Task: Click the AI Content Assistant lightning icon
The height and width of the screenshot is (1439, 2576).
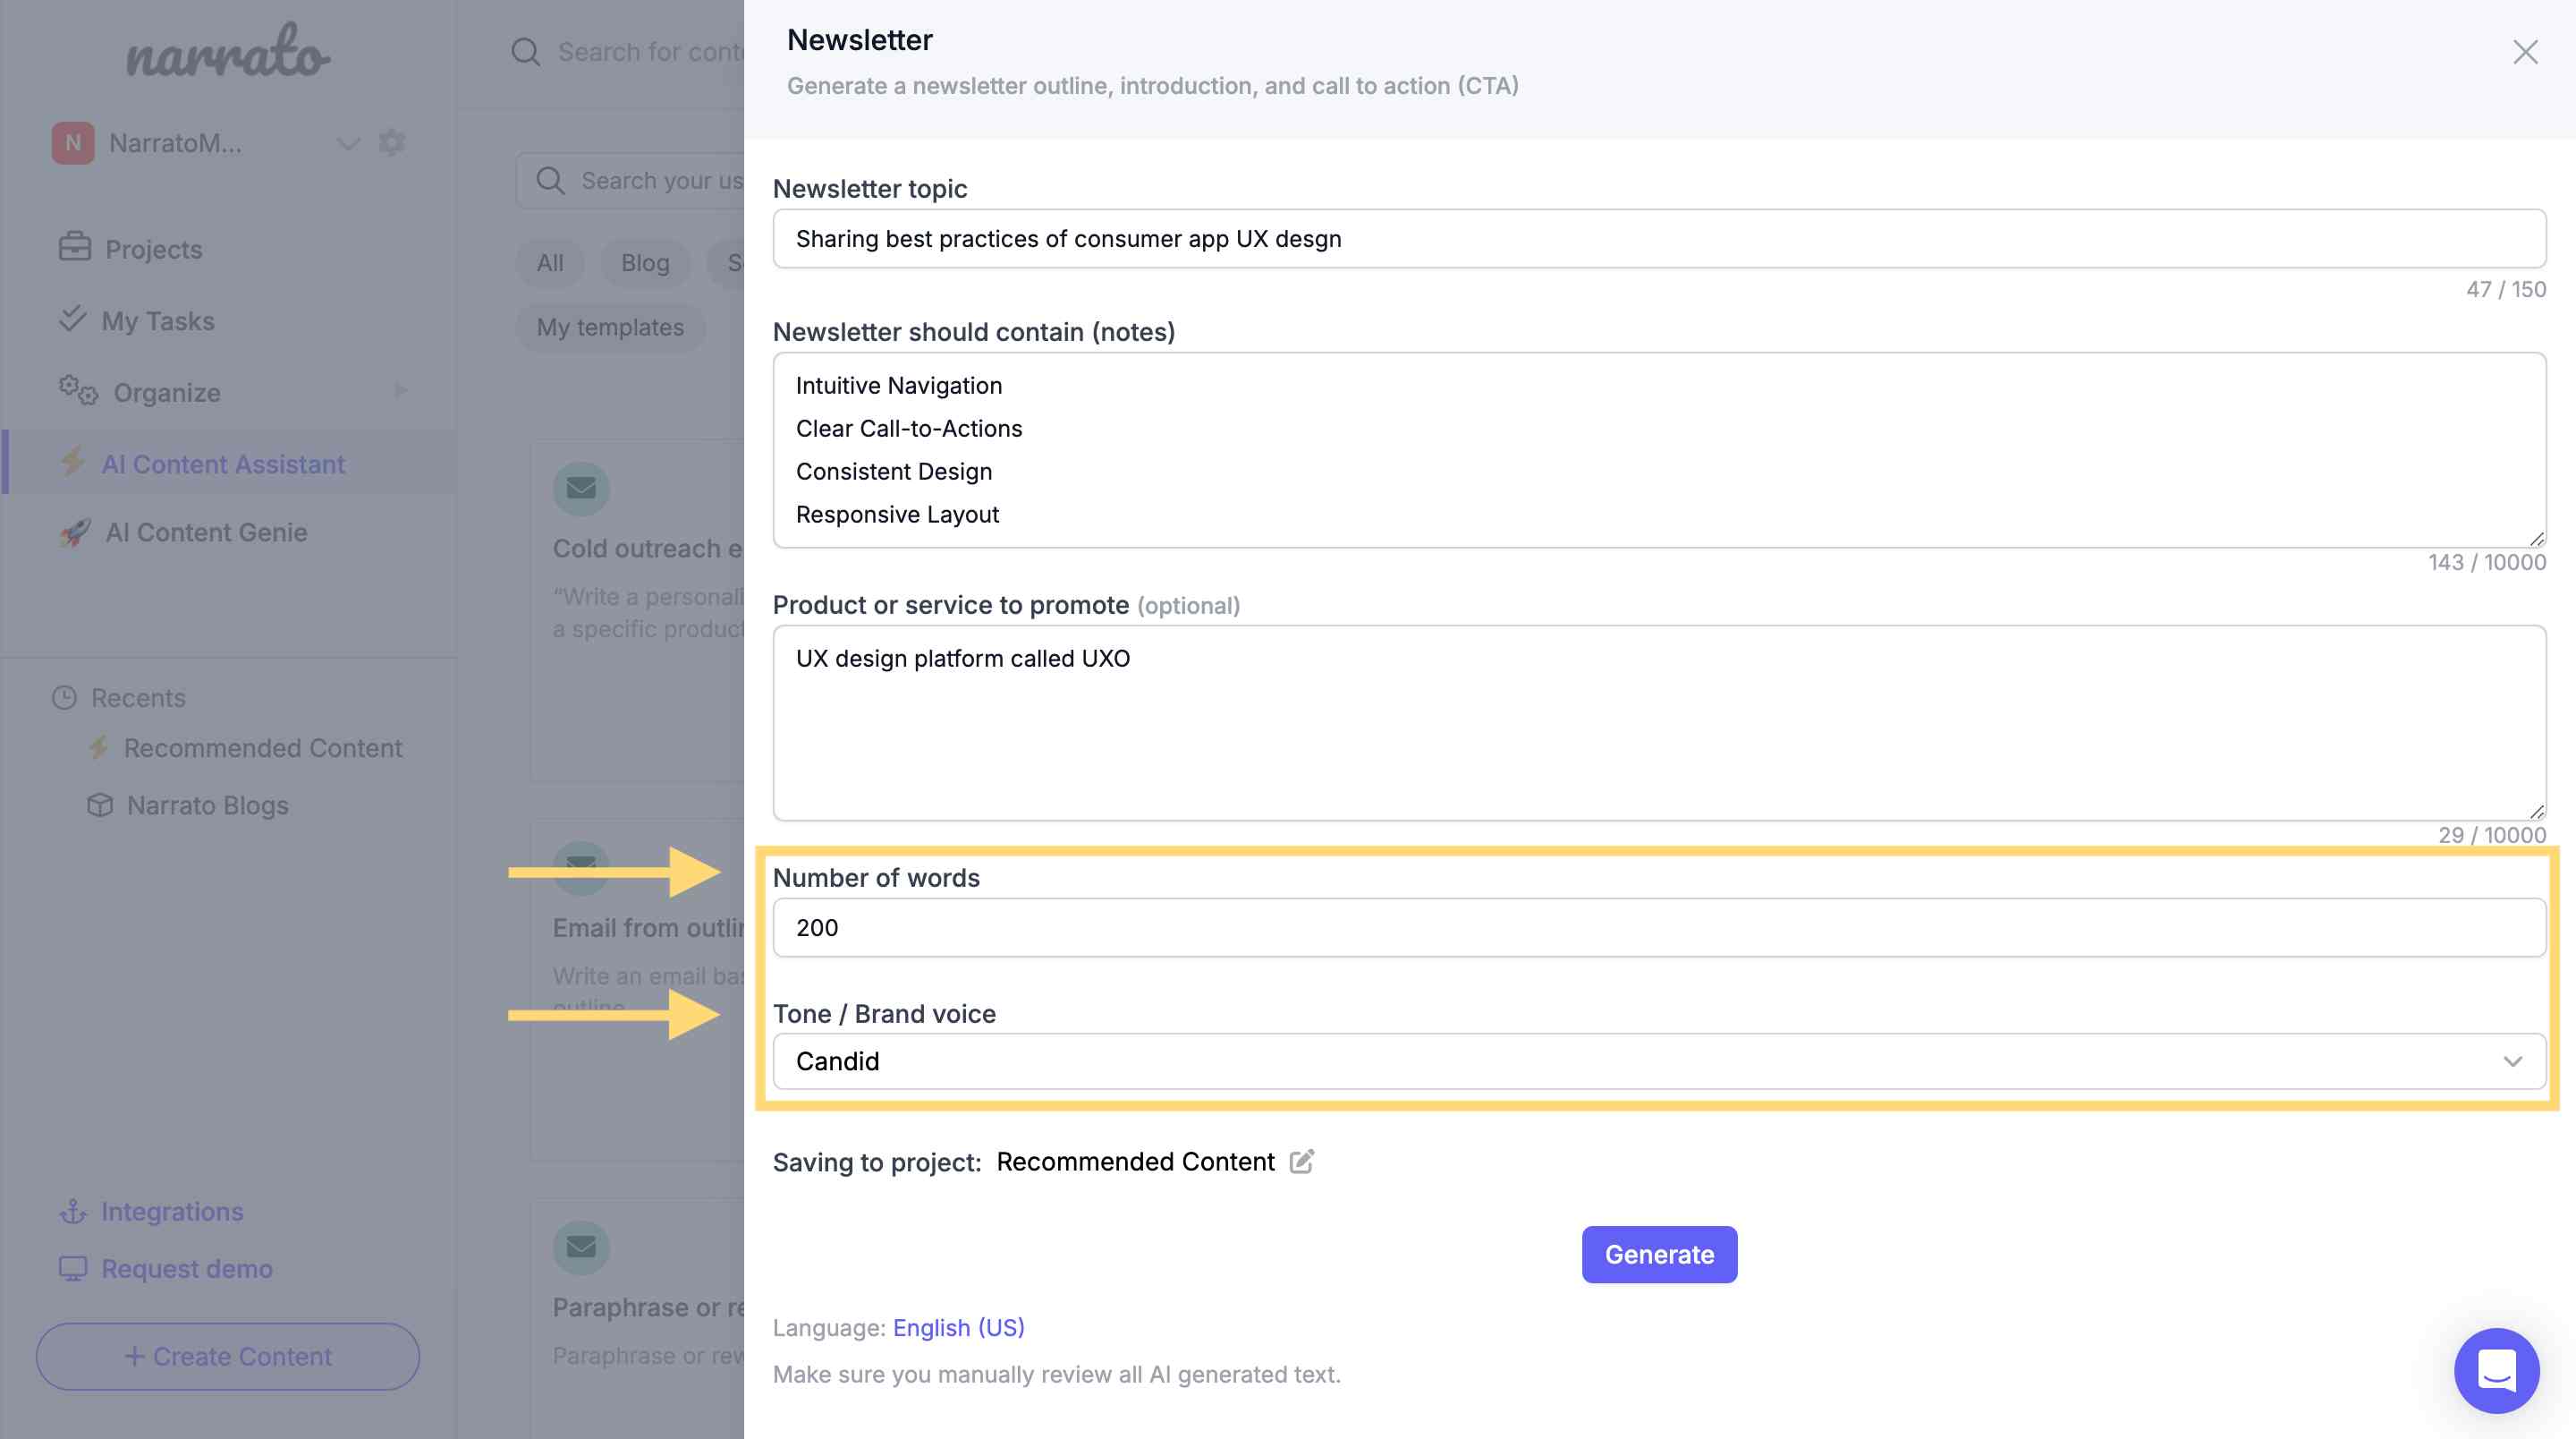Action: pos(73,463)
